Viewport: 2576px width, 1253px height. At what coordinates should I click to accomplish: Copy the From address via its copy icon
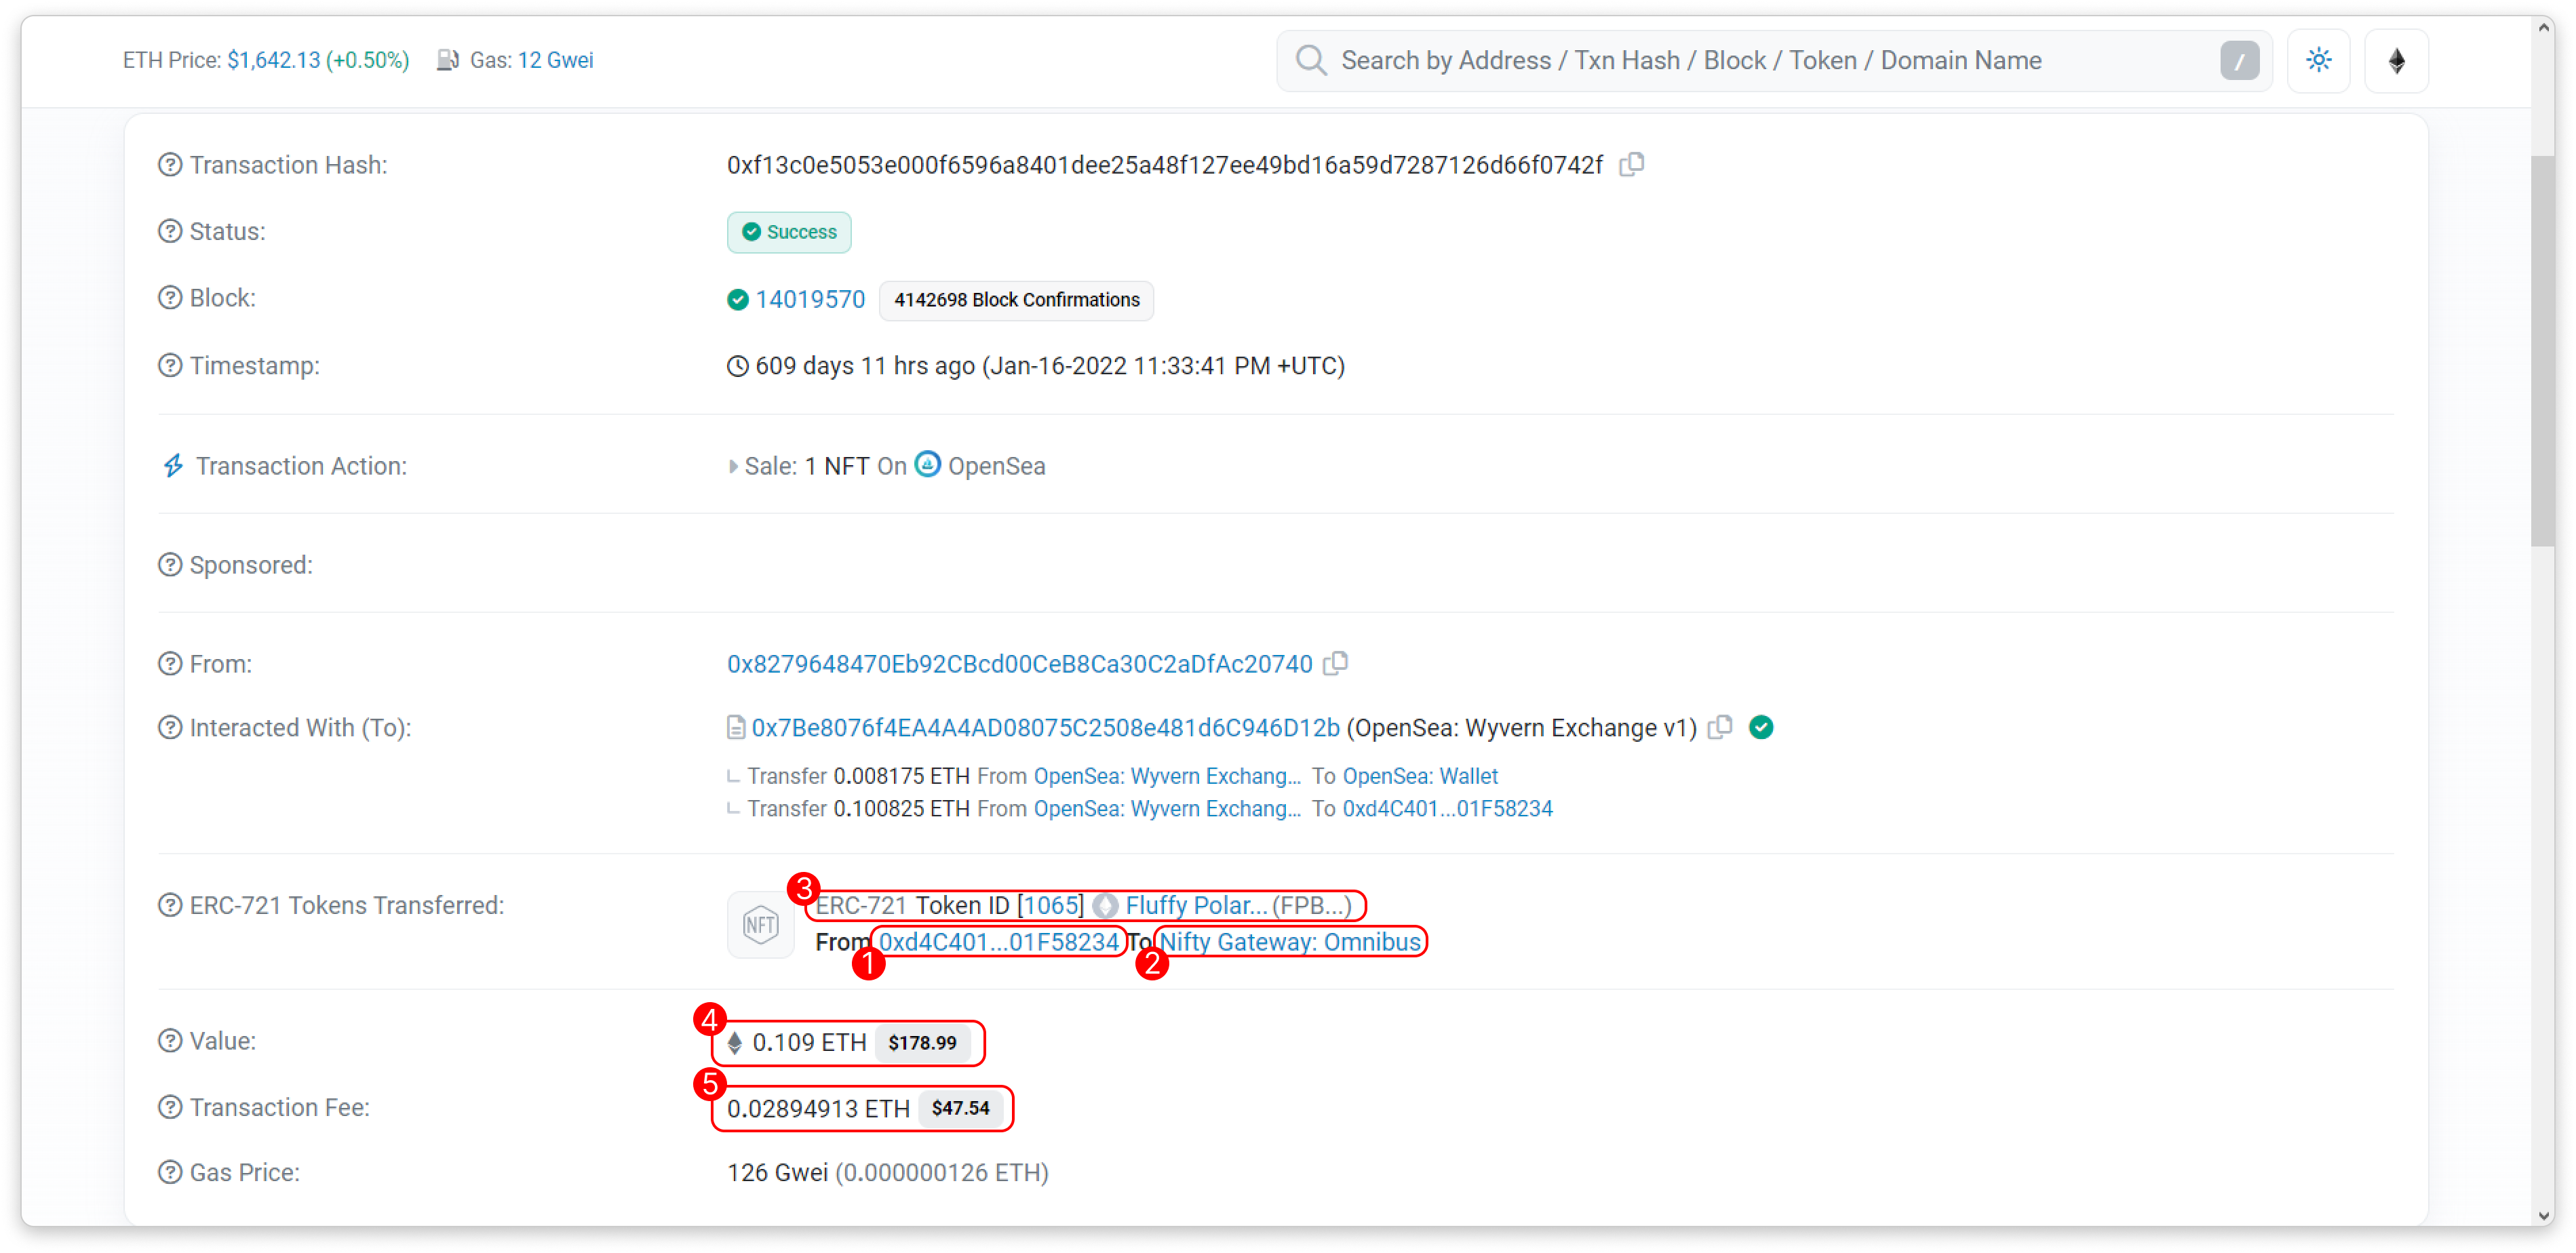pyautogui.click(x=1336, y=663)
